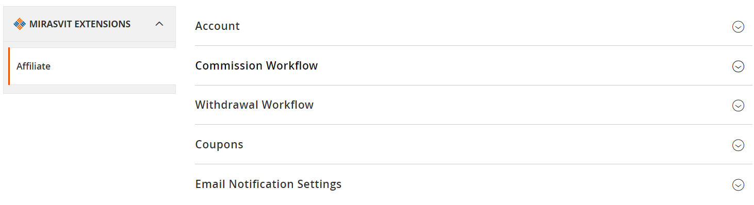Expand the Account section title
This screenshot has height=205, width=754.
(217, 26)
